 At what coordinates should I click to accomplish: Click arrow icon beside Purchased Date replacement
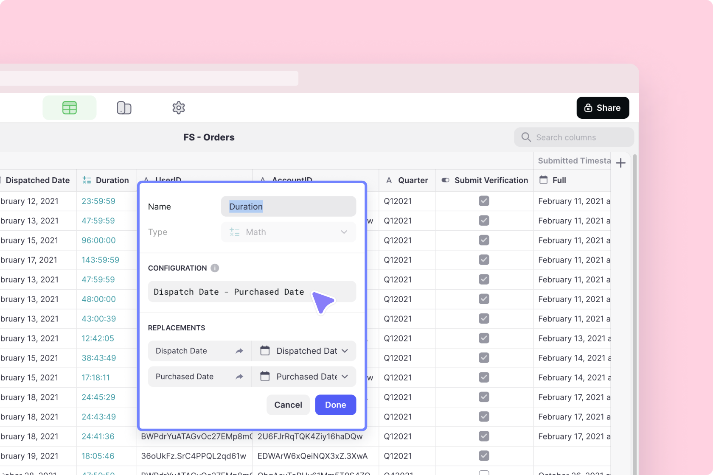click(x=239, y=377)
